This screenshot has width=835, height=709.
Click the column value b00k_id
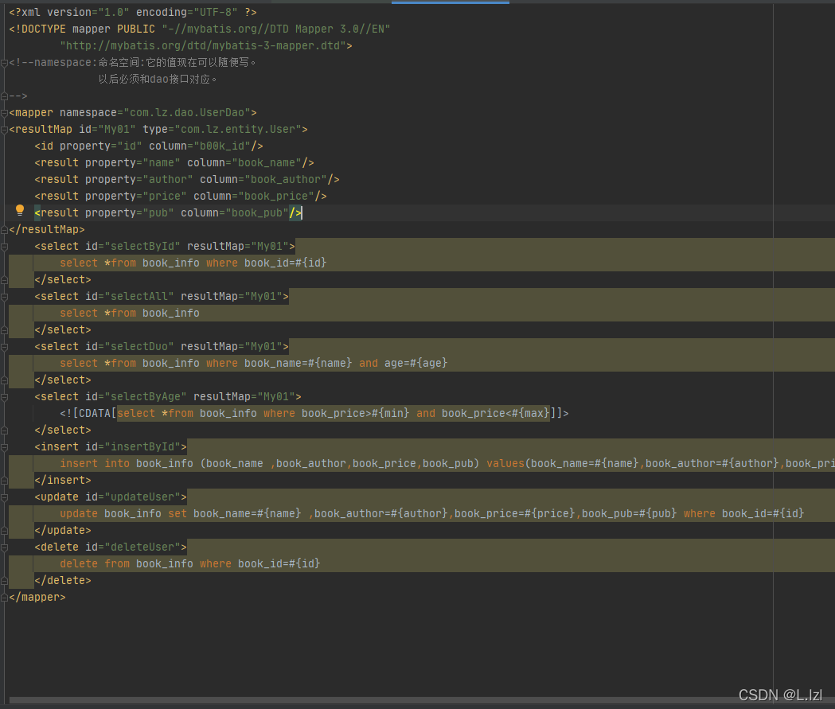click(222, 146)
